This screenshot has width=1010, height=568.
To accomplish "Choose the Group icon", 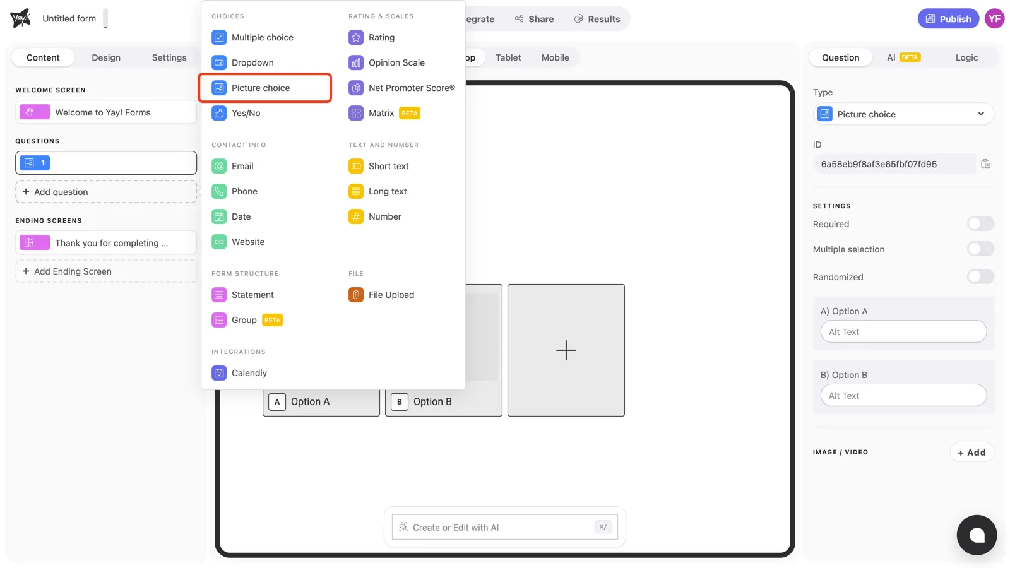I will point(219,320).
